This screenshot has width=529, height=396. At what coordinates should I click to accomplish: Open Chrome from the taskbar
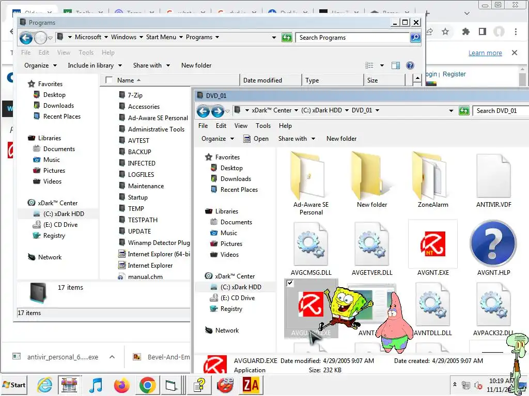click(x=147, y=385)
